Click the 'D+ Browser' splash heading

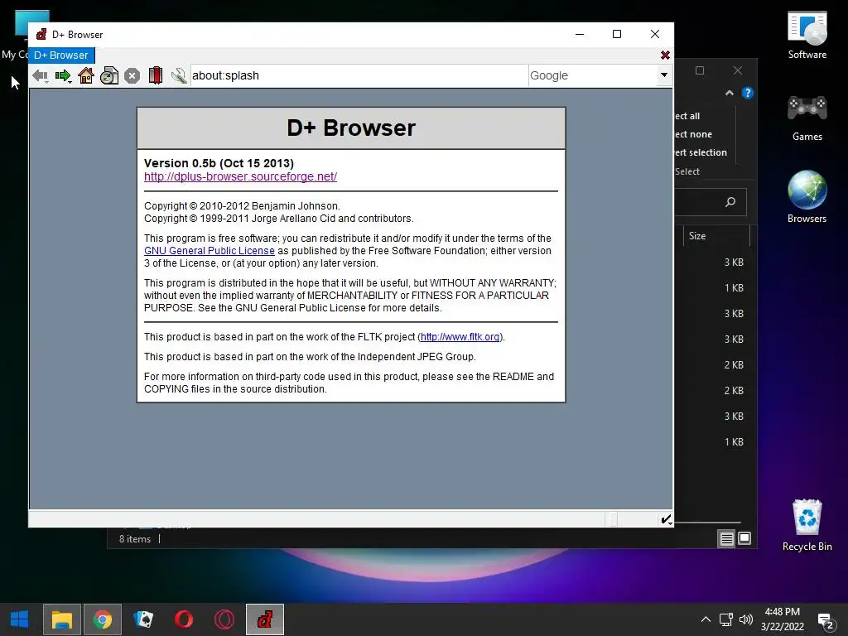click(351, 128)
